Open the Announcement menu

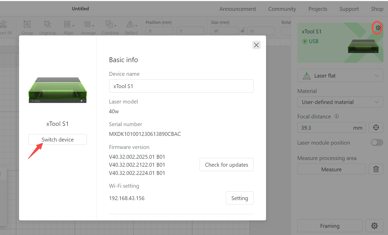pos(237,9)
